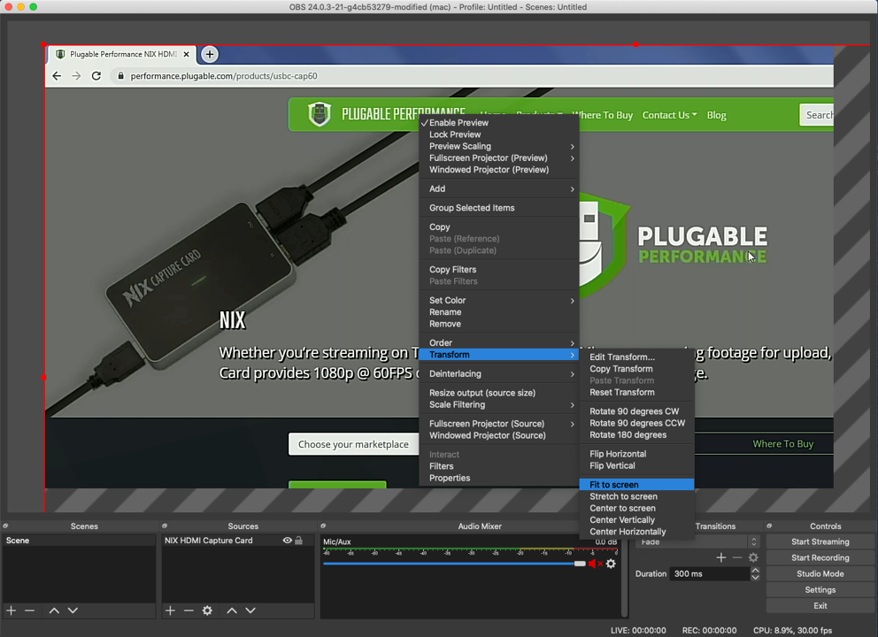
Task: Hide the NIX HDMI Capture Card source
Action: [286, 540]
